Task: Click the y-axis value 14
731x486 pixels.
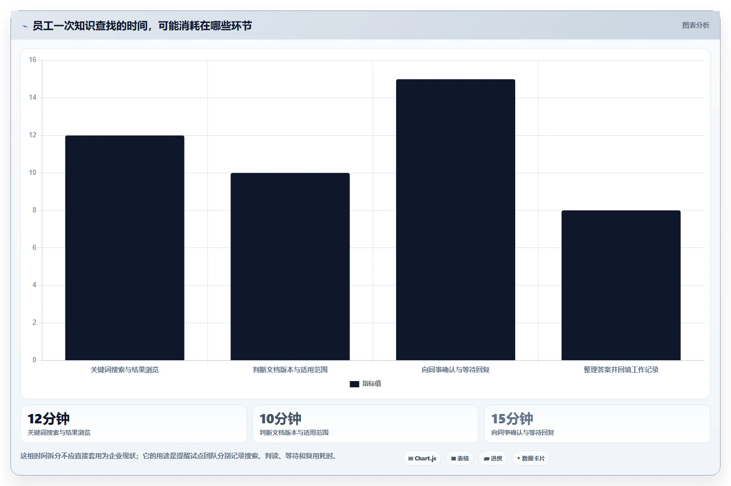Action: coord(33,98)
